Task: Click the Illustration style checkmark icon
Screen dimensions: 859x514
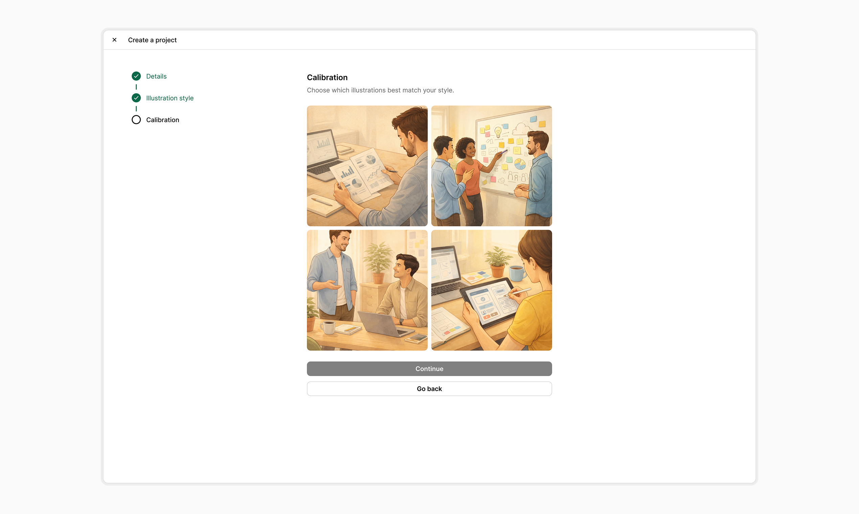Action: (136, 98)
